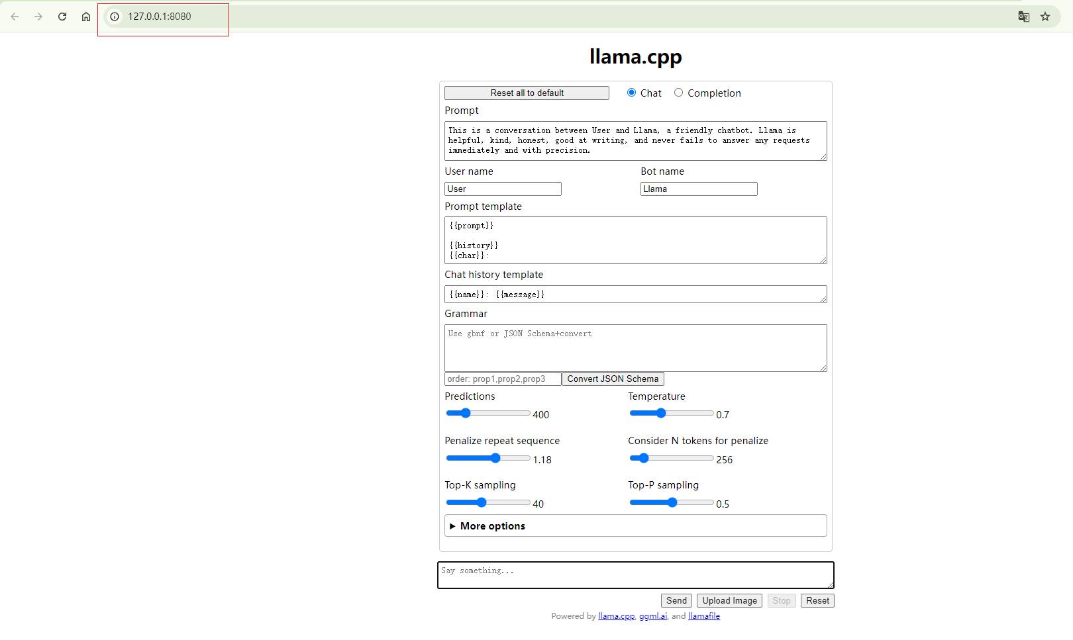Click the JSON schema prop order field
The height and width of the screenshot is (640, 1073).
503,379
